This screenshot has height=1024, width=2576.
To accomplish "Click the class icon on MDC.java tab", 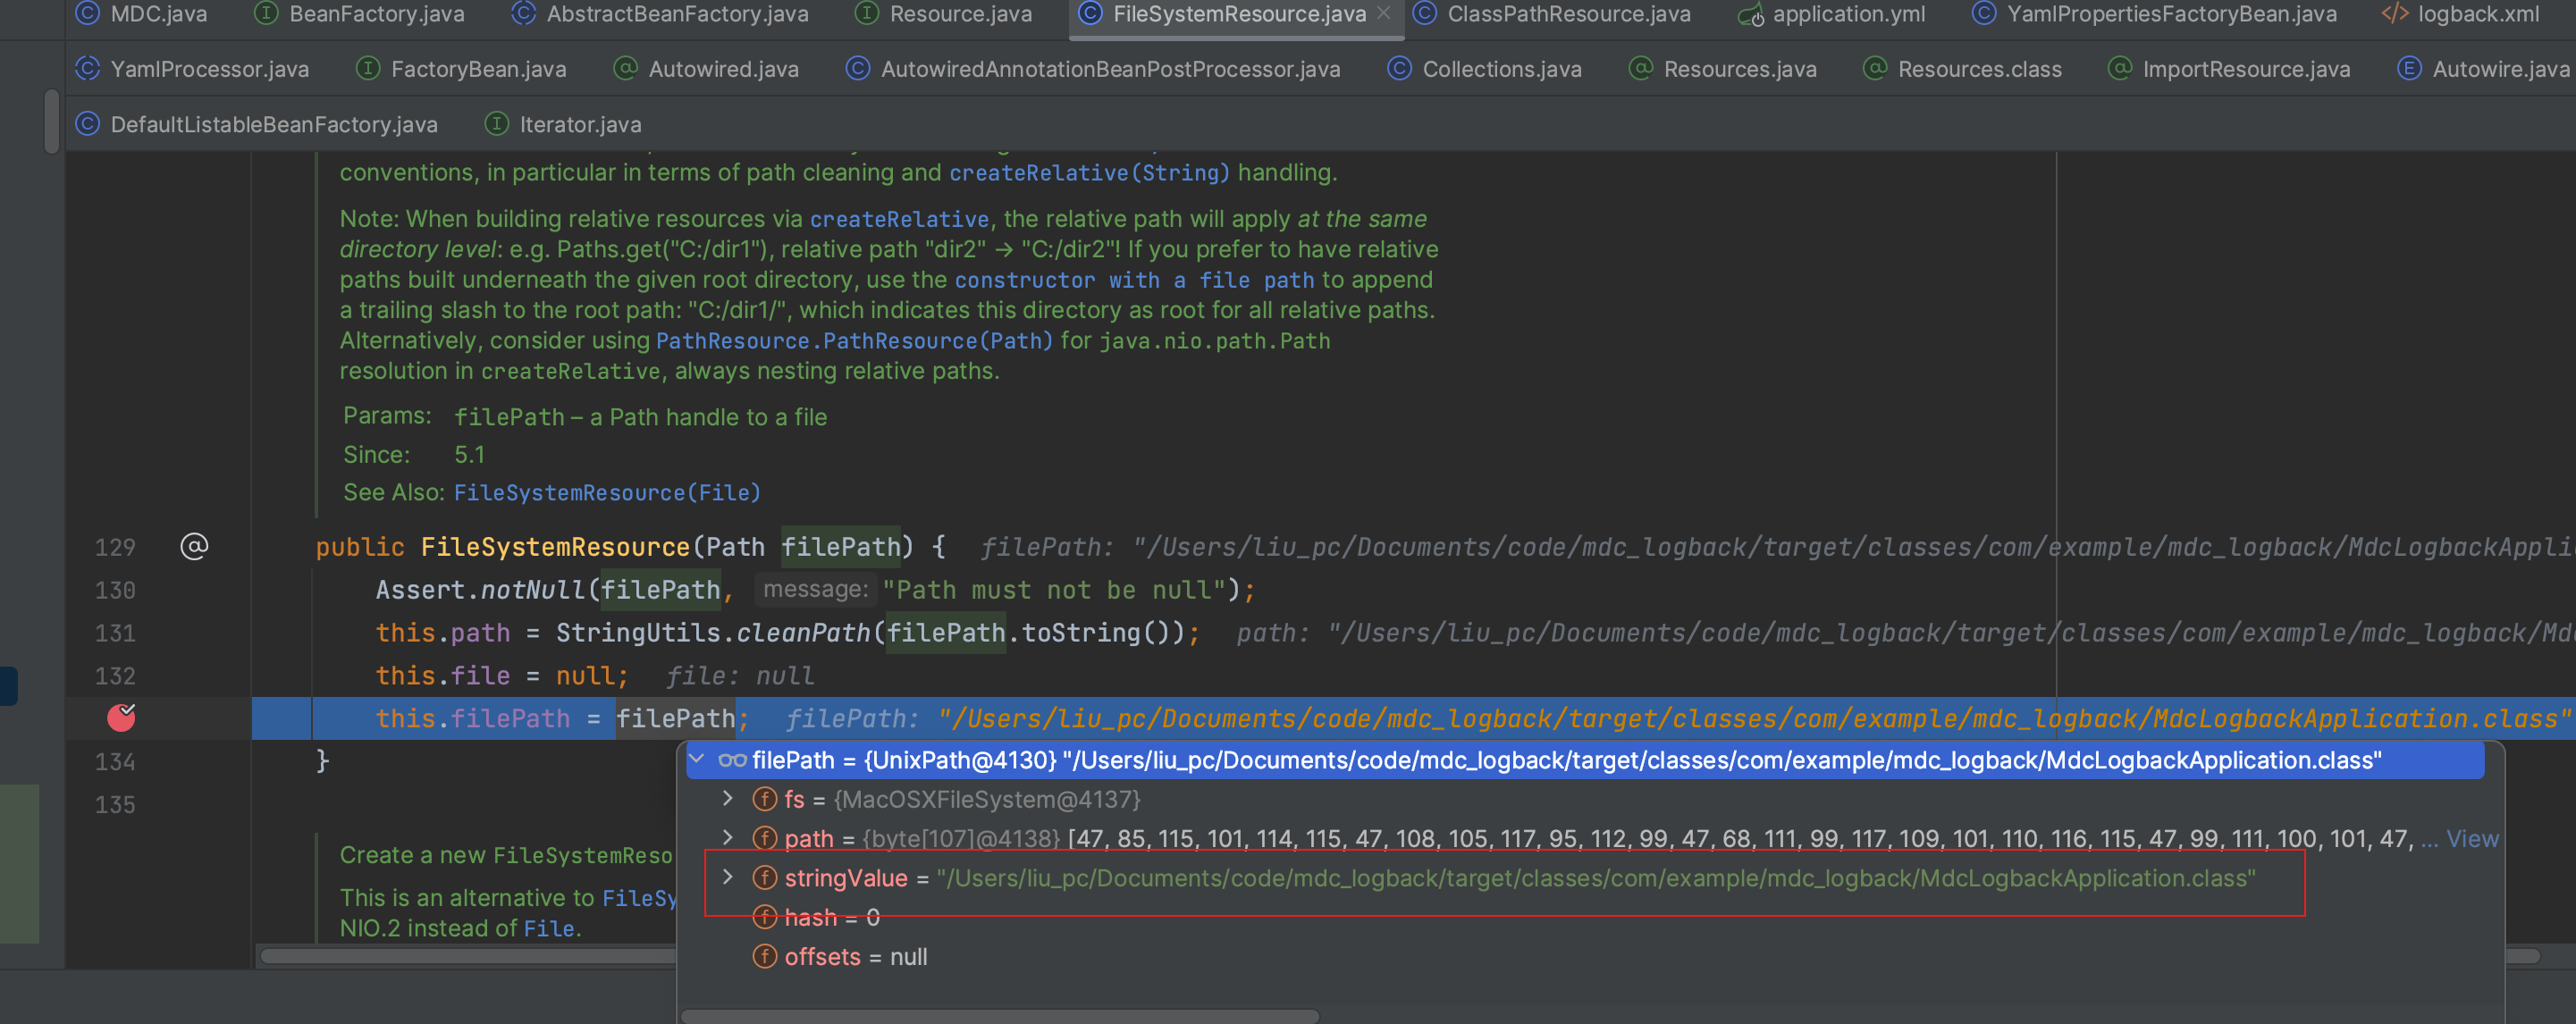I will click(x=88, y=13).
